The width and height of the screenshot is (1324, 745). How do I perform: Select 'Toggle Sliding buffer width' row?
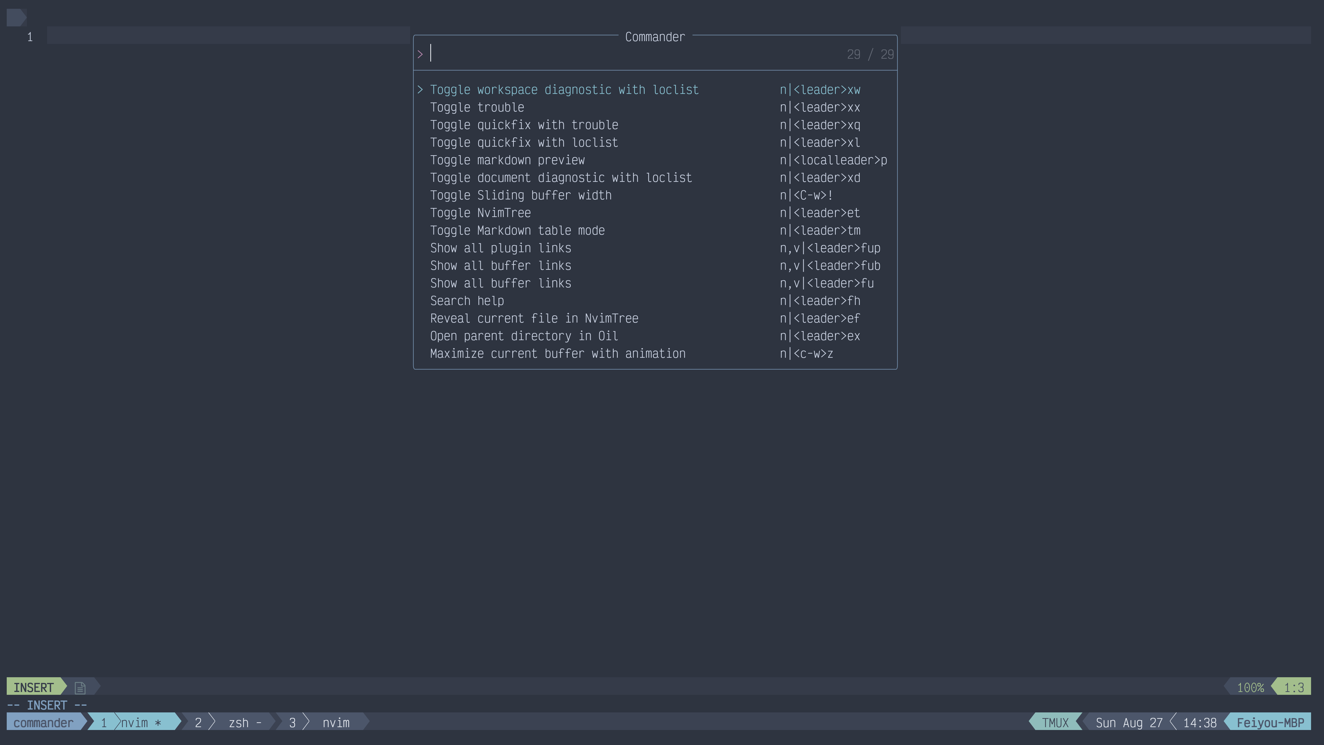pos(655,195)
